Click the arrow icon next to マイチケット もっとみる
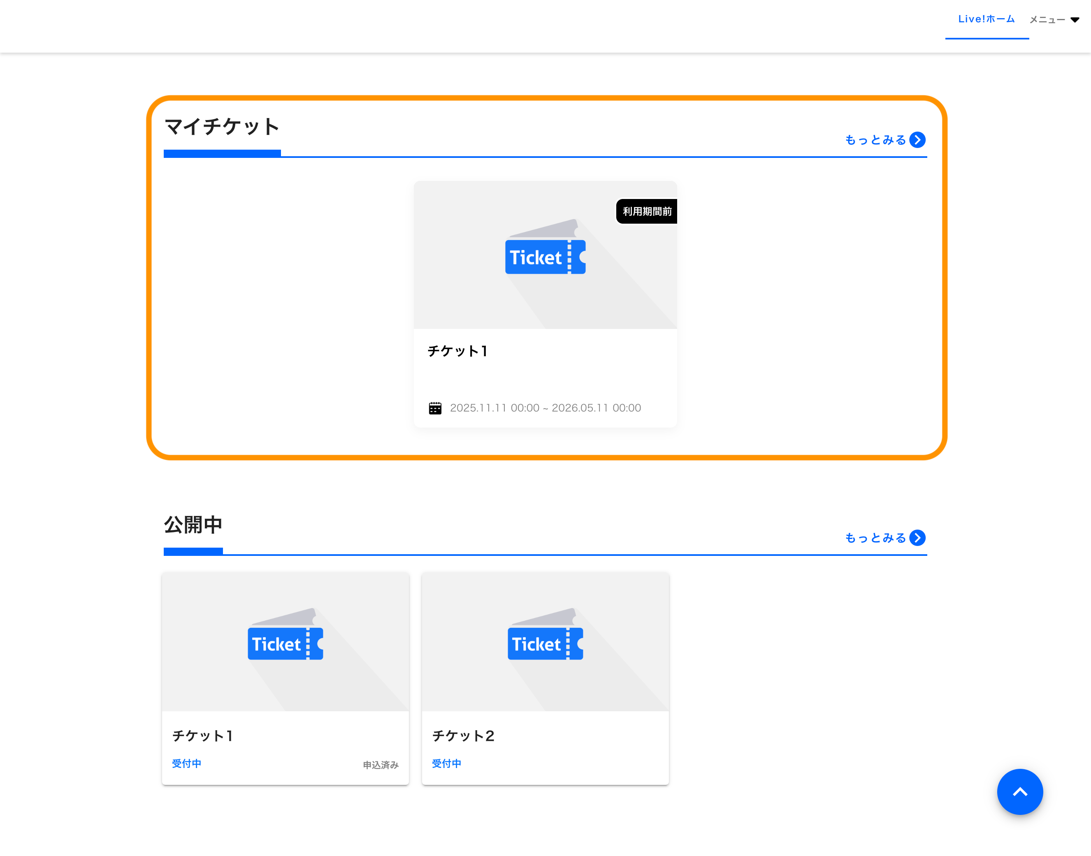 coord(918,140)
